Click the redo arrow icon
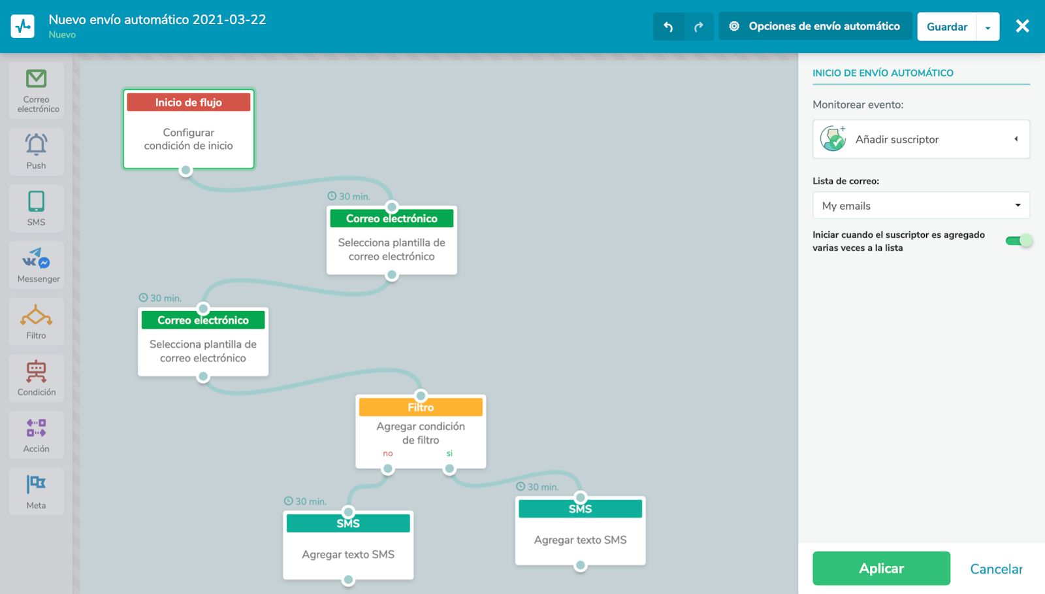The height and width of the screenshot is (594, 1045). pos(698,26)
